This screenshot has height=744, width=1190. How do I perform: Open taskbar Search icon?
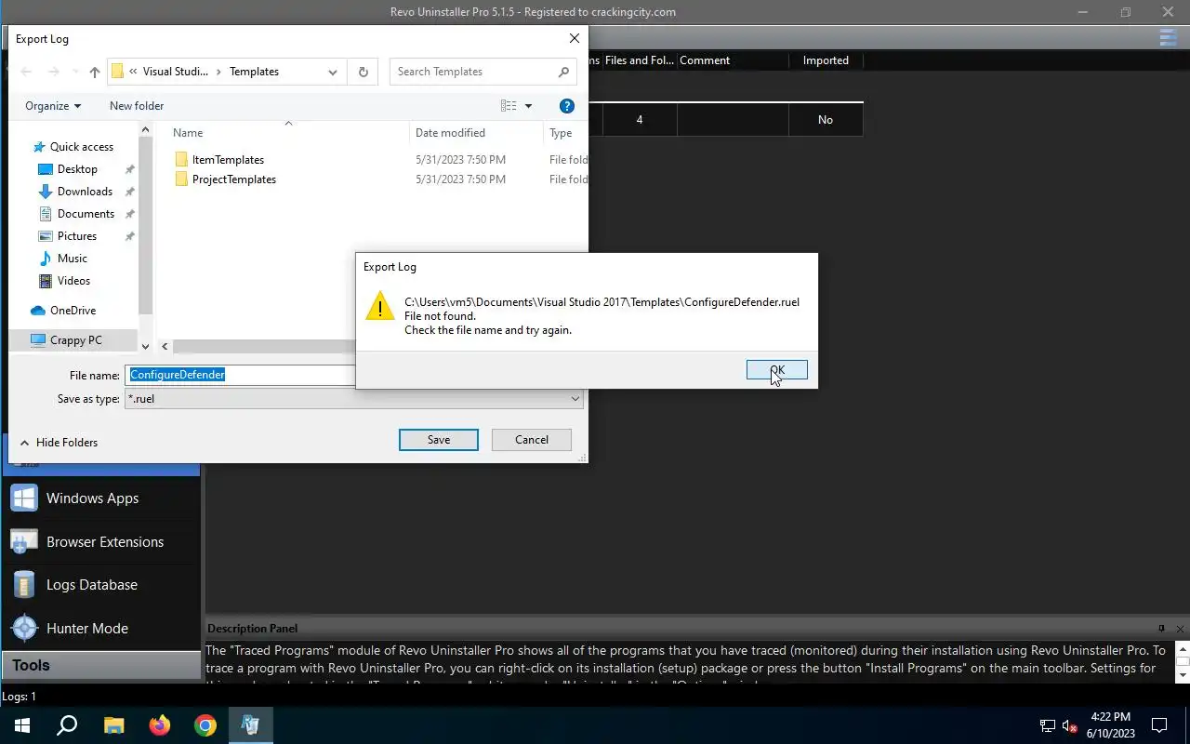point(67,725)
